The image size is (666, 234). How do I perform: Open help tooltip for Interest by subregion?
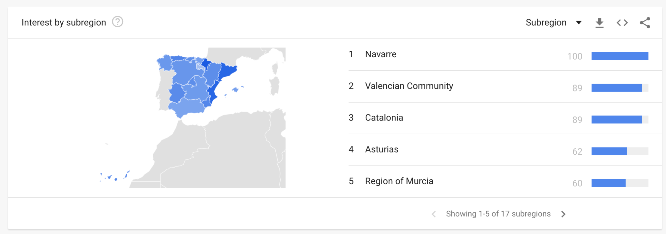[x=117, y=22]
